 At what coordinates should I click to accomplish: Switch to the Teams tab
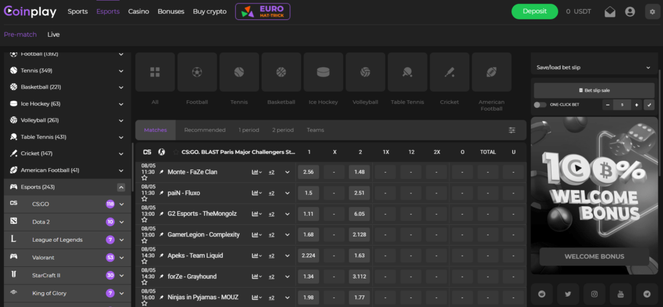click(315, 130)
